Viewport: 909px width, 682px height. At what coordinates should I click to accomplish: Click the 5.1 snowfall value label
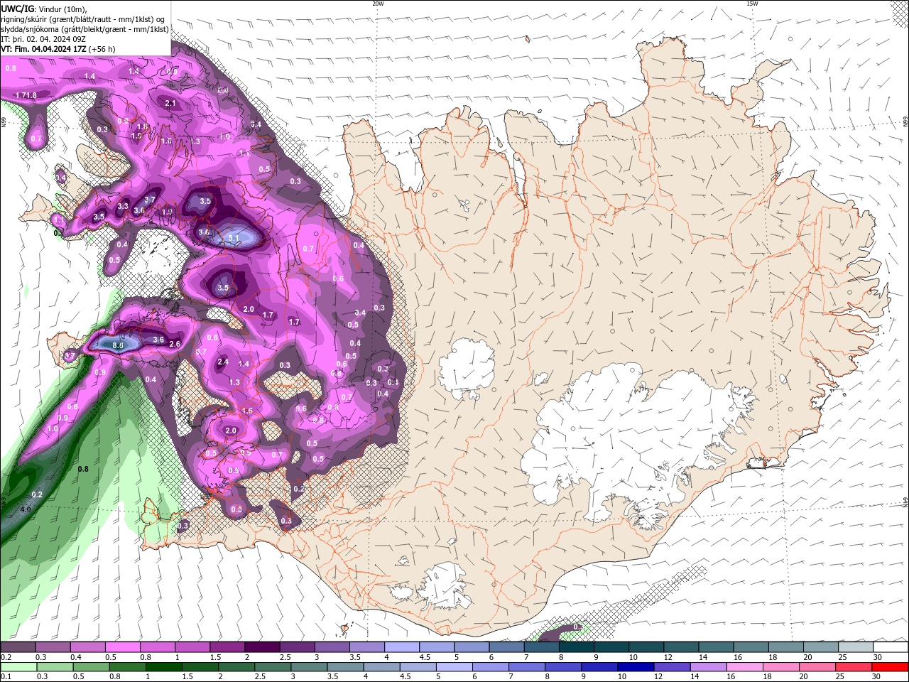click(x=234, y=237)
